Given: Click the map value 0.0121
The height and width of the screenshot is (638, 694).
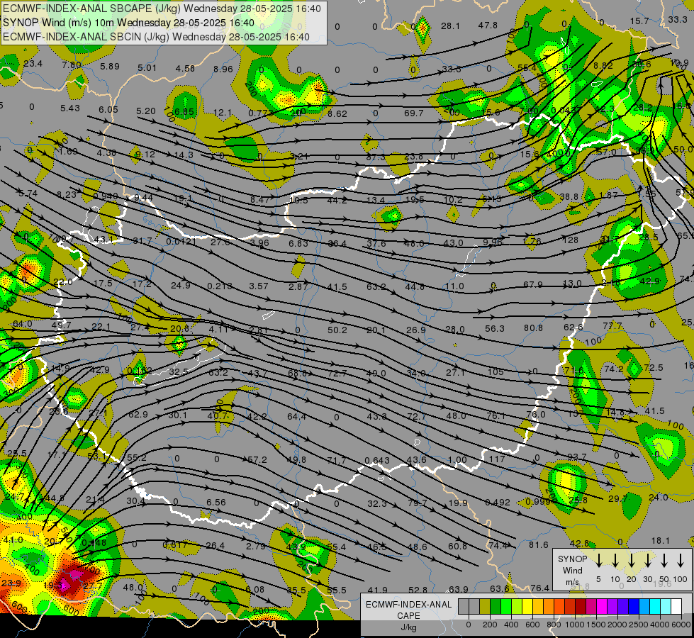Looking at the screenshot, I should pos(181,241).
